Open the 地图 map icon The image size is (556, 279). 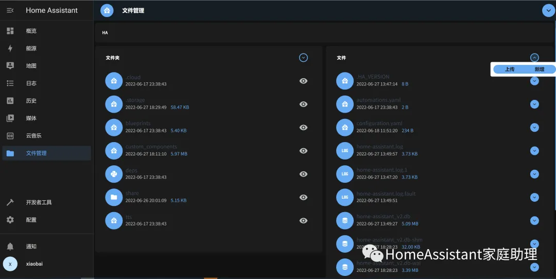10,65
